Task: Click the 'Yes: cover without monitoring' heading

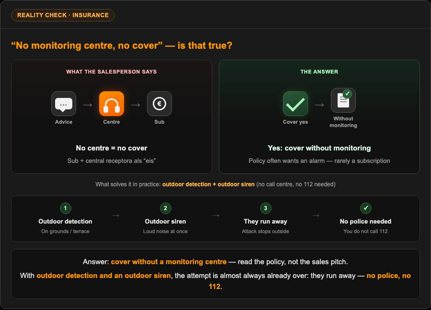Action: [x=319, y=148]
